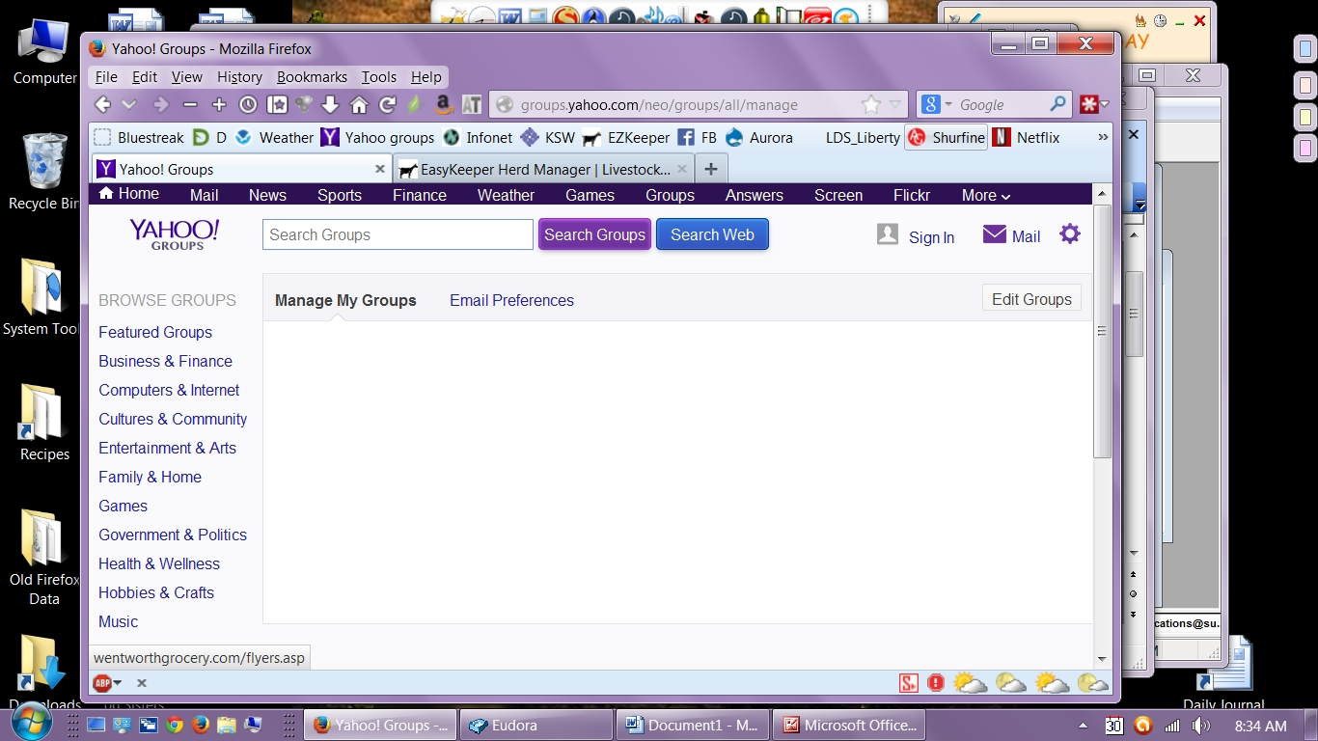
Task: Open Recycle Bin on the desktop
Action: pyautogui.click(x=43, y=172)
